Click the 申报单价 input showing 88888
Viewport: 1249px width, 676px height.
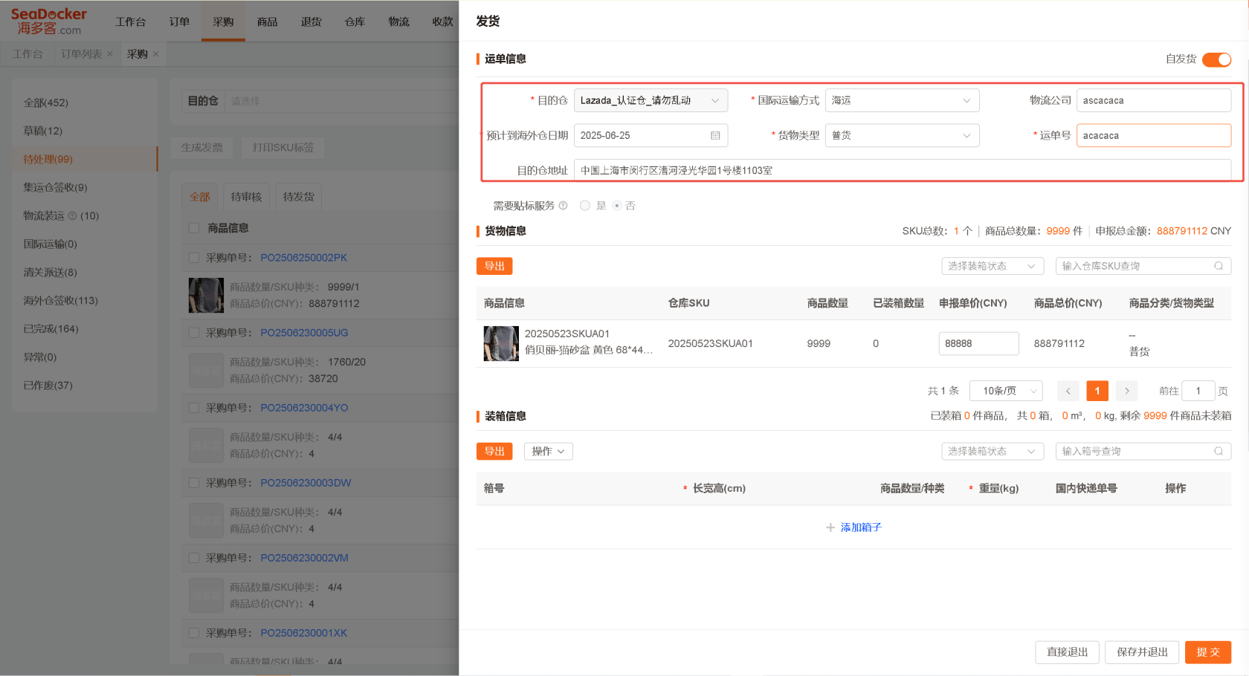point(978,343)
